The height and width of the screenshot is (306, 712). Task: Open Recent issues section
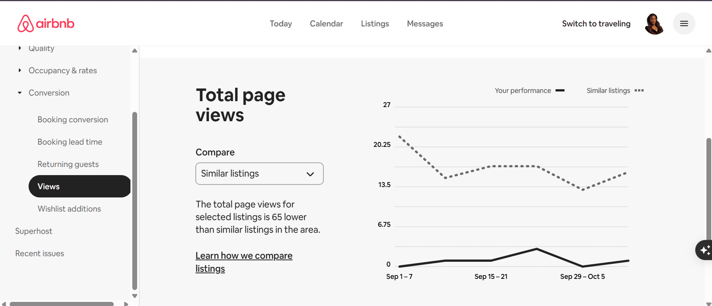[x=39, y=253]
